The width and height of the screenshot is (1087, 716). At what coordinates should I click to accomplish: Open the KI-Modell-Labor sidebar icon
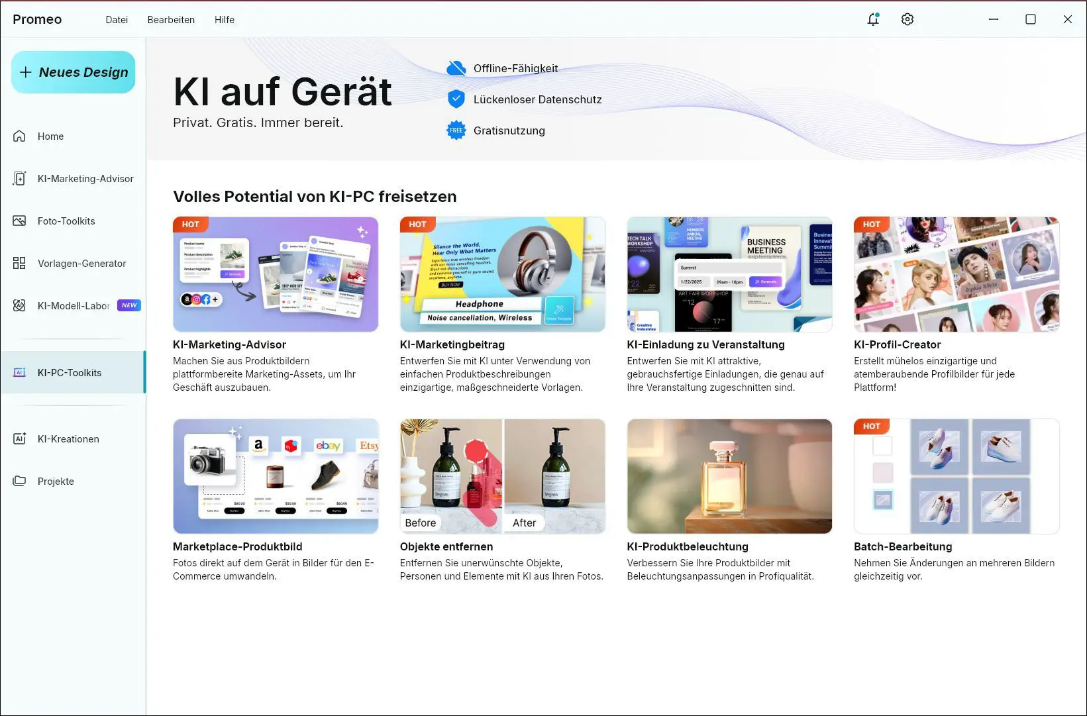[19, 305]
